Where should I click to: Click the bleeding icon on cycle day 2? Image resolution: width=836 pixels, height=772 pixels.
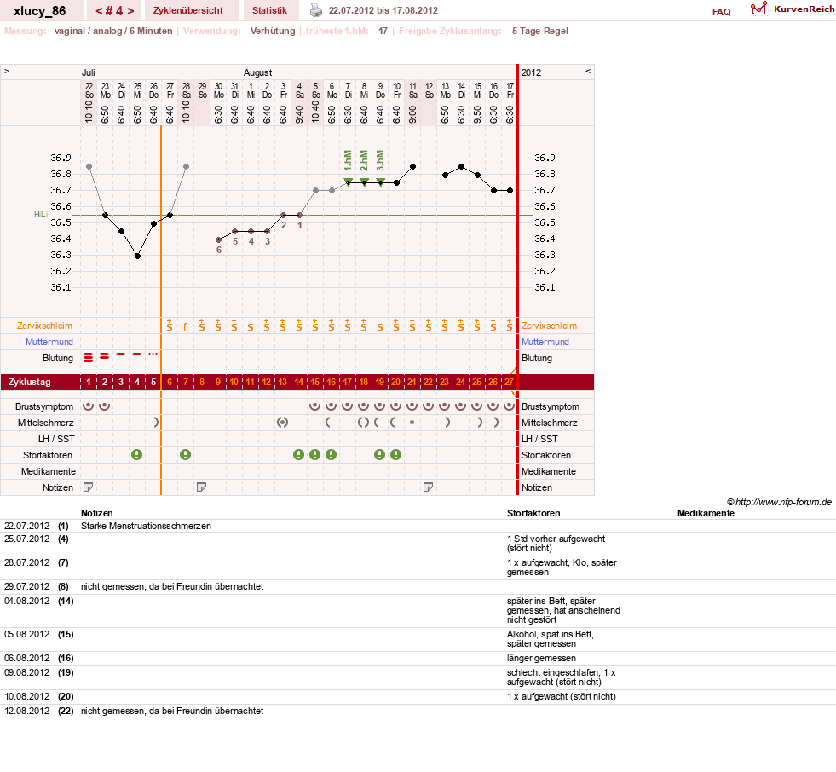click(105, 355)
